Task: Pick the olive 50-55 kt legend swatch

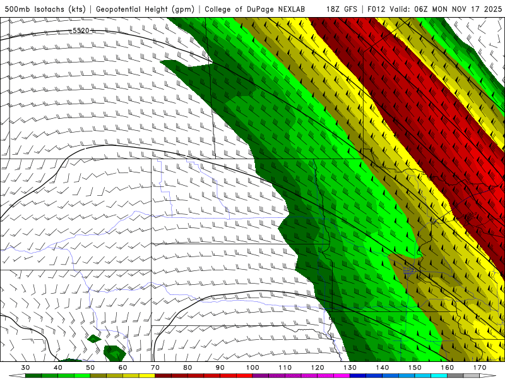Action: (x=98, y=376)
